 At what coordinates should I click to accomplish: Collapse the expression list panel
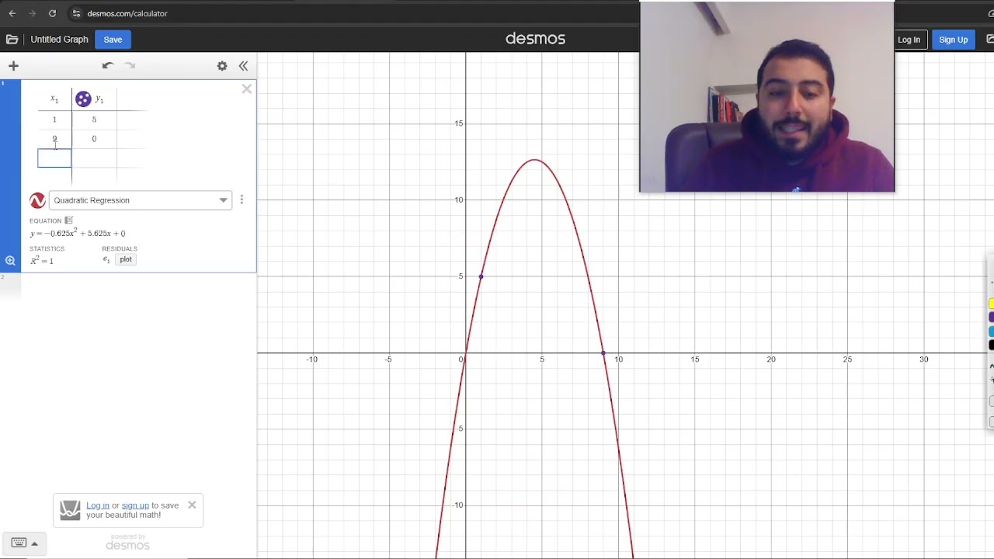pyautogui.click(x=243, y=66)
